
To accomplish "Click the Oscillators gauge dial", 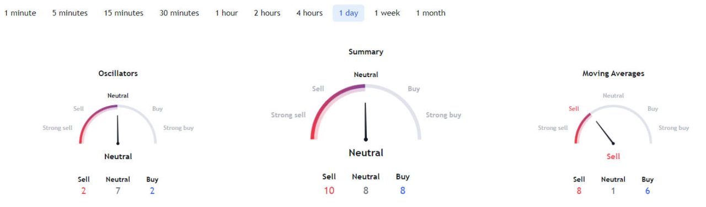I will (x=118, y=124).
